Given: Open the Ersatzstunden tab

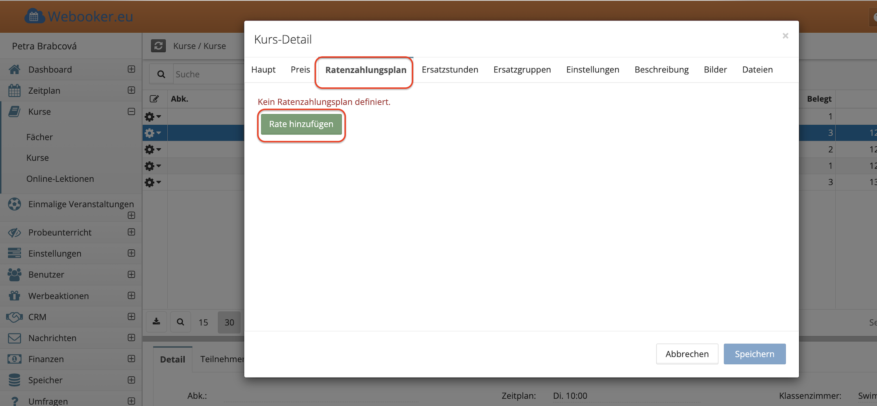Looking at the screenshot, I should (450, 70).
